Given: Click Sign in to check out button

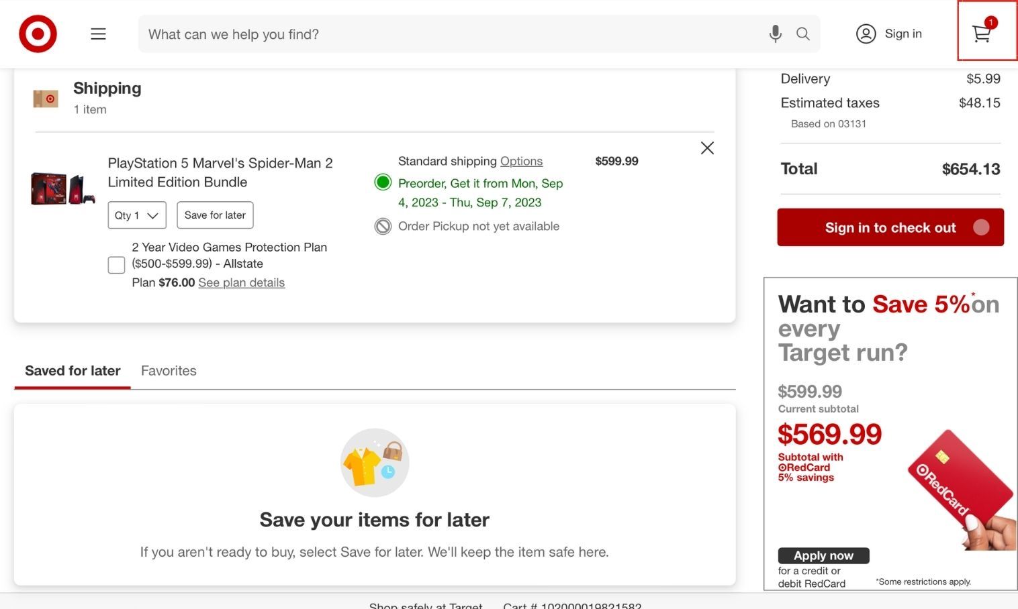Looking at the screenshot, I should tap(890, 227).
